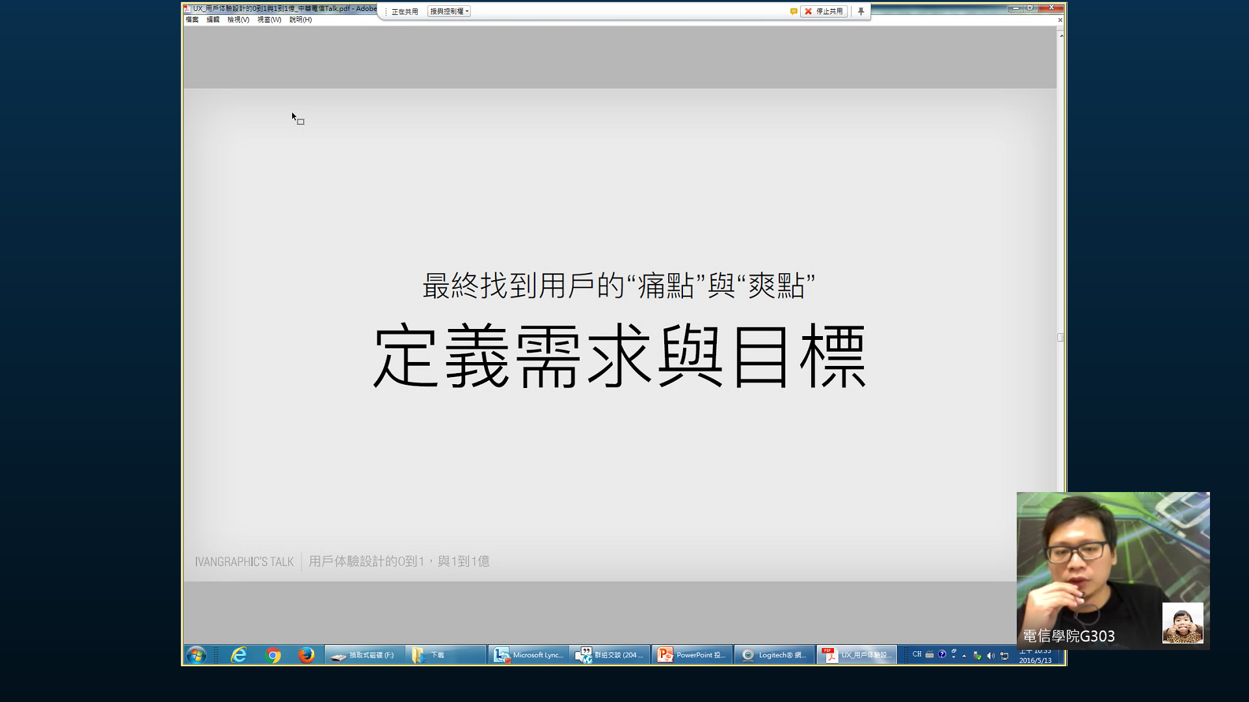Open the 授與控制權 dropdown
1249x702 pixels.
click(x=449, y=11)
